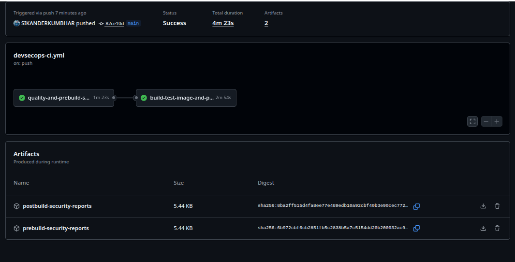Open the prebuild-security-reports artifact
Screen dimensions: 515x262
(56, 228)
